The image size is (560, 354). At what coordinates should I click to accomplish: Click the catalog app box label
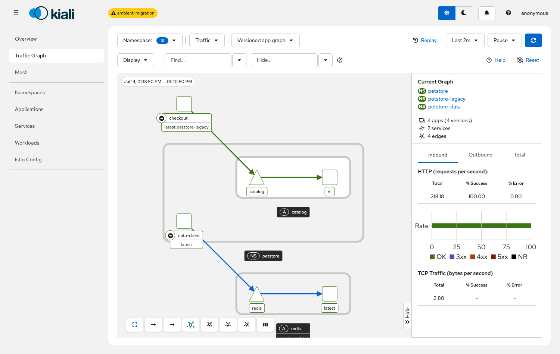(293, 212)
